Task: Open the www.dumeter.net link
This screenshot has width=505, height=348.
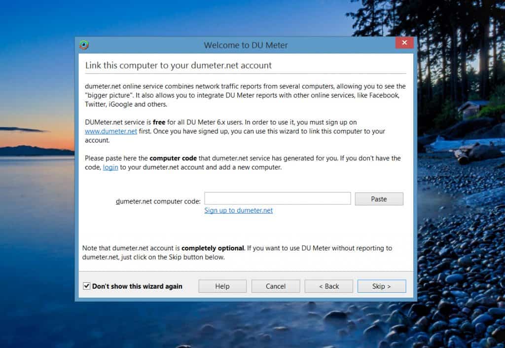Action: coord(111,131)
